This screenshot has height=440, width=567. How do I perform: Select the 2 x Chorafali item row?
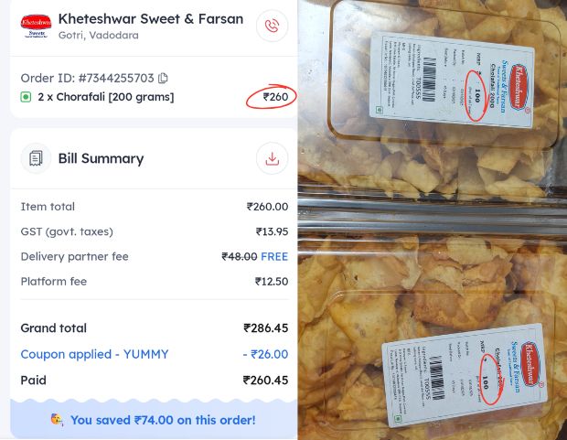tap(105, 97)
